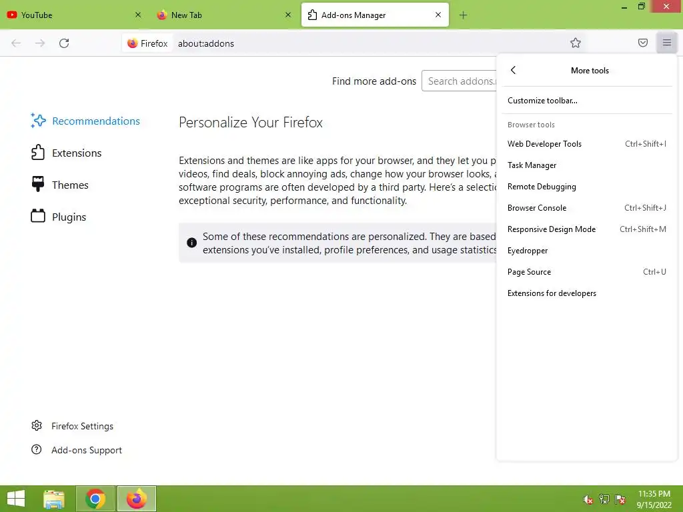
Task: Click the info icon in recommendations notice
Action: coord(191,243)
